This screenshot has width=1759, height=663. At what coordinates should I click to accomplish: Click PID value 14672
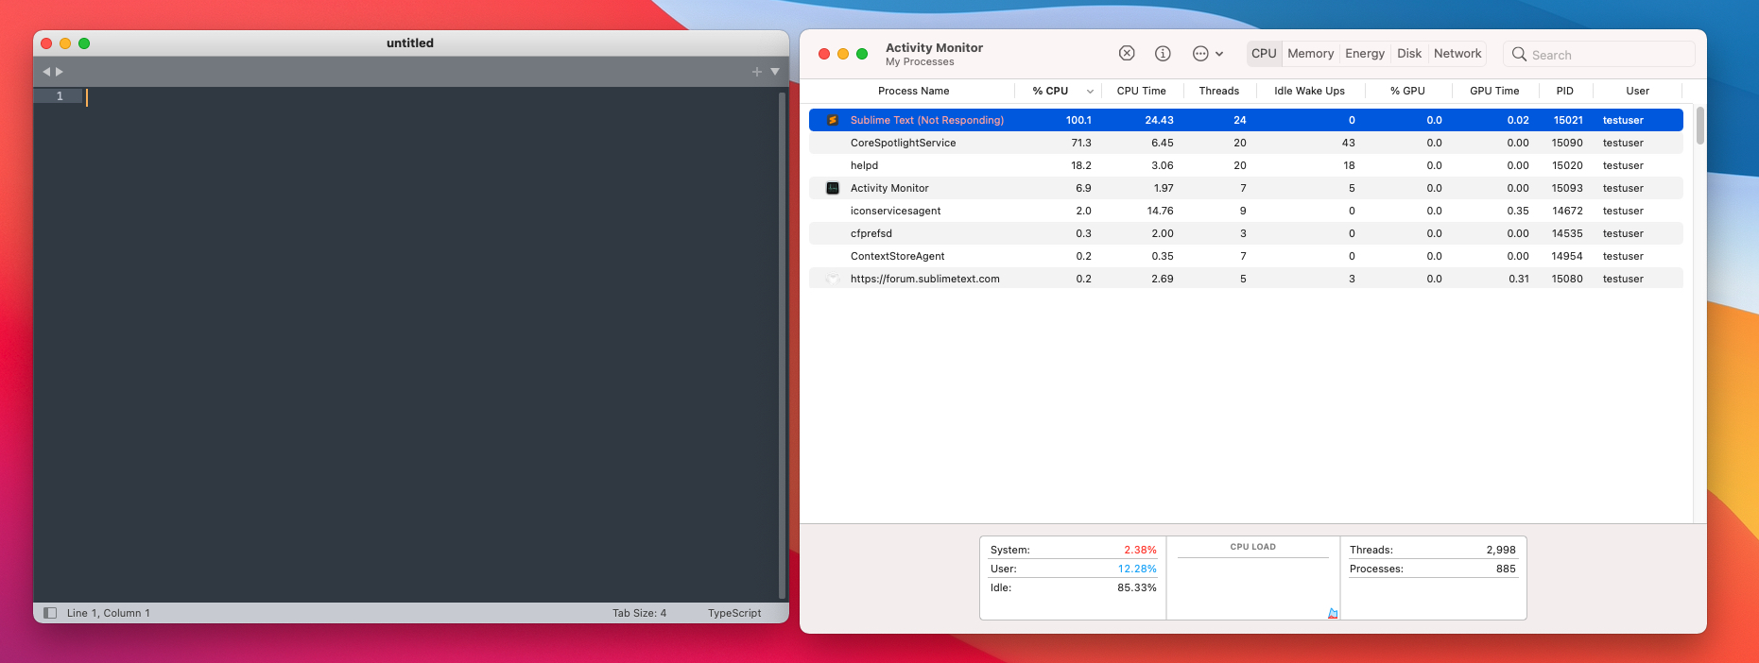pos(1567,211)
